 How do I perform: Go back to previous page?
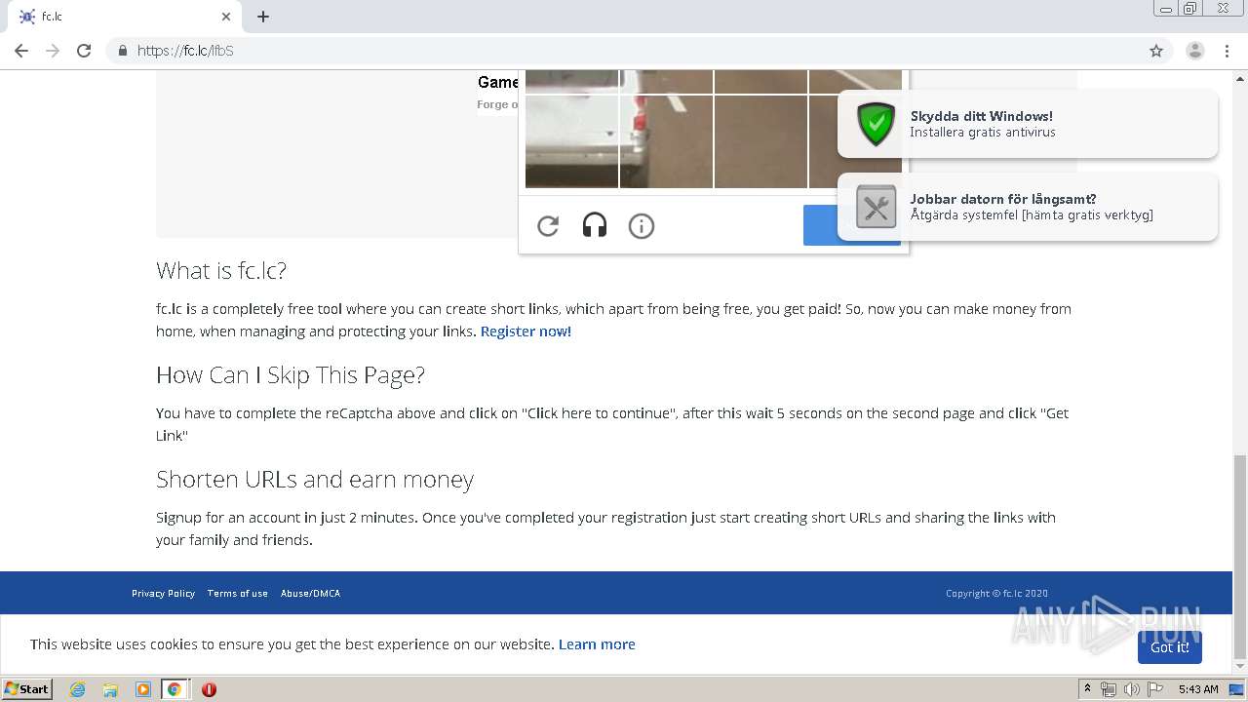coord(21,51)
